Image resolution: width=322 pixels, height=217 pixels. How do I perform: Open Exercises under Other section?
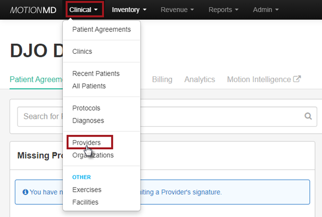click(86, 189)
